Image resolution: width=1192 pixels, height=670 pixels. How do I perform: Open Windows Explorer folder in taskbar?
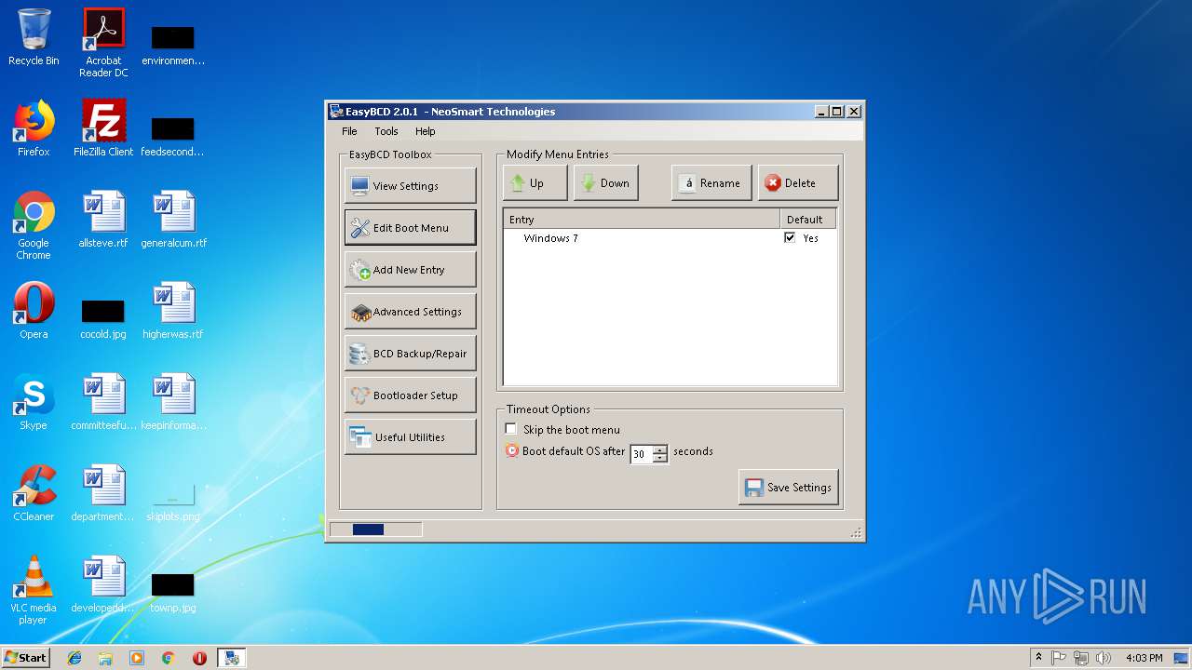(105, 658)
